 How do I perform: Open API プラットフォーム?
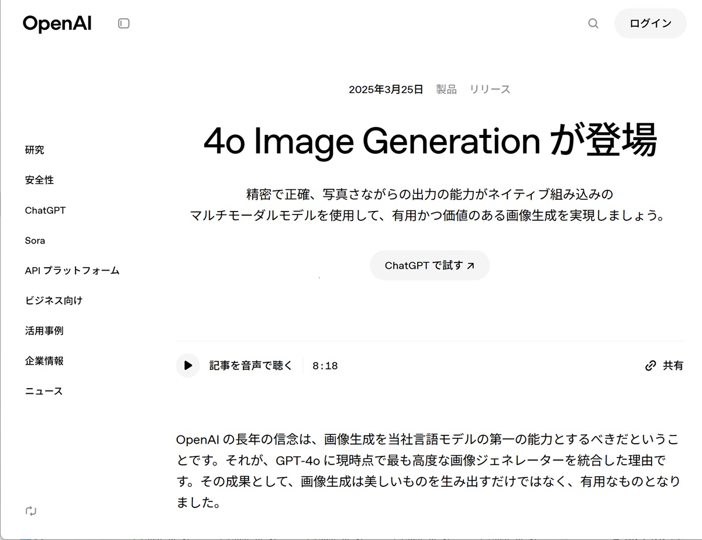click(72, 271)
